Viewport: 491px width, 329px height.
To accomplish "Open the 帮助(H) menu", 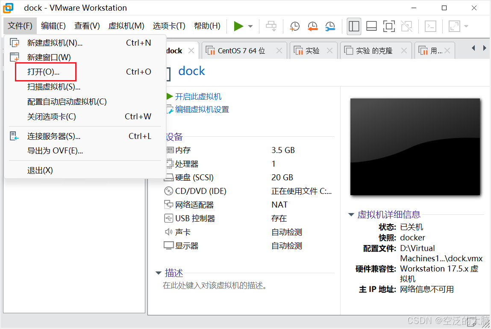I will pyautogui.click(x=207, y=26).
